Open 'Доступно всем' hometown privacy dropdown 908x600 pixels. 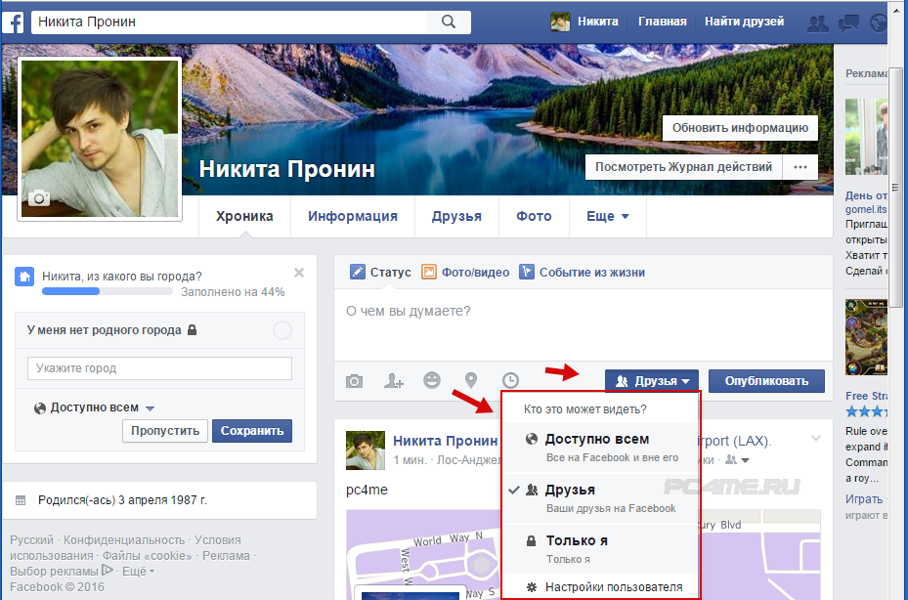coord(95,407)
